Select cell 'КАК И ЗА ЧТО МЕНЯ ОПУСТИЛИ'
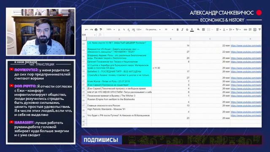Image resolution: width=270 pixels, height=152 pixels. point(119,92)
